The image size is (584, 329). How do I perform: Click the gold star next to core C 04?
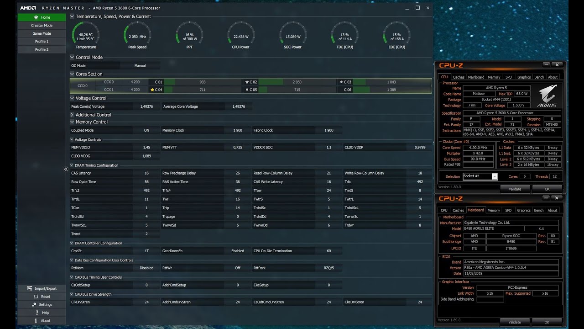click(152, 90)
